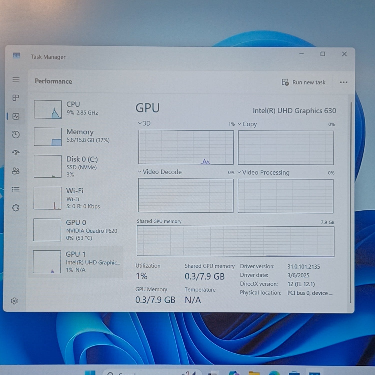The image size is (375, 375).
Task: Open the Startup apps page icon
Action: [x=16, y=152]
